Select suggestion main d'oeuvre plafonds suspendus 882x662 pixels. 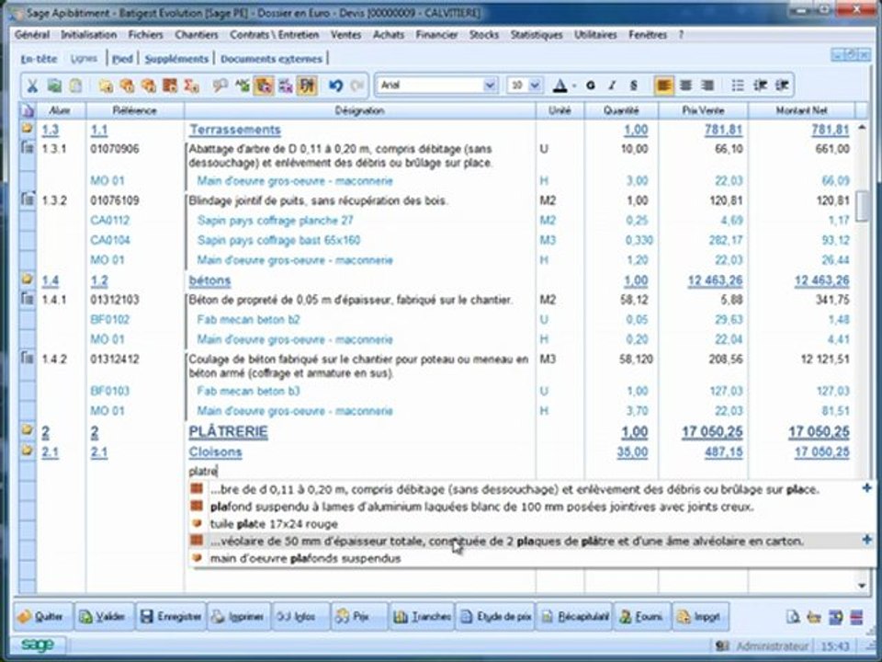pos(305,558)
